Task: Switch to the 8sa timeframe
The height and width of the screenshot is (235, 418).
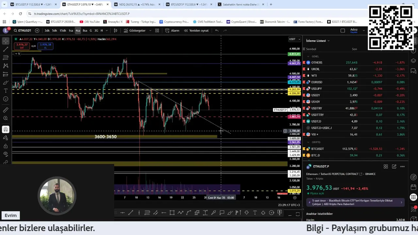Action: coord(85,30)
